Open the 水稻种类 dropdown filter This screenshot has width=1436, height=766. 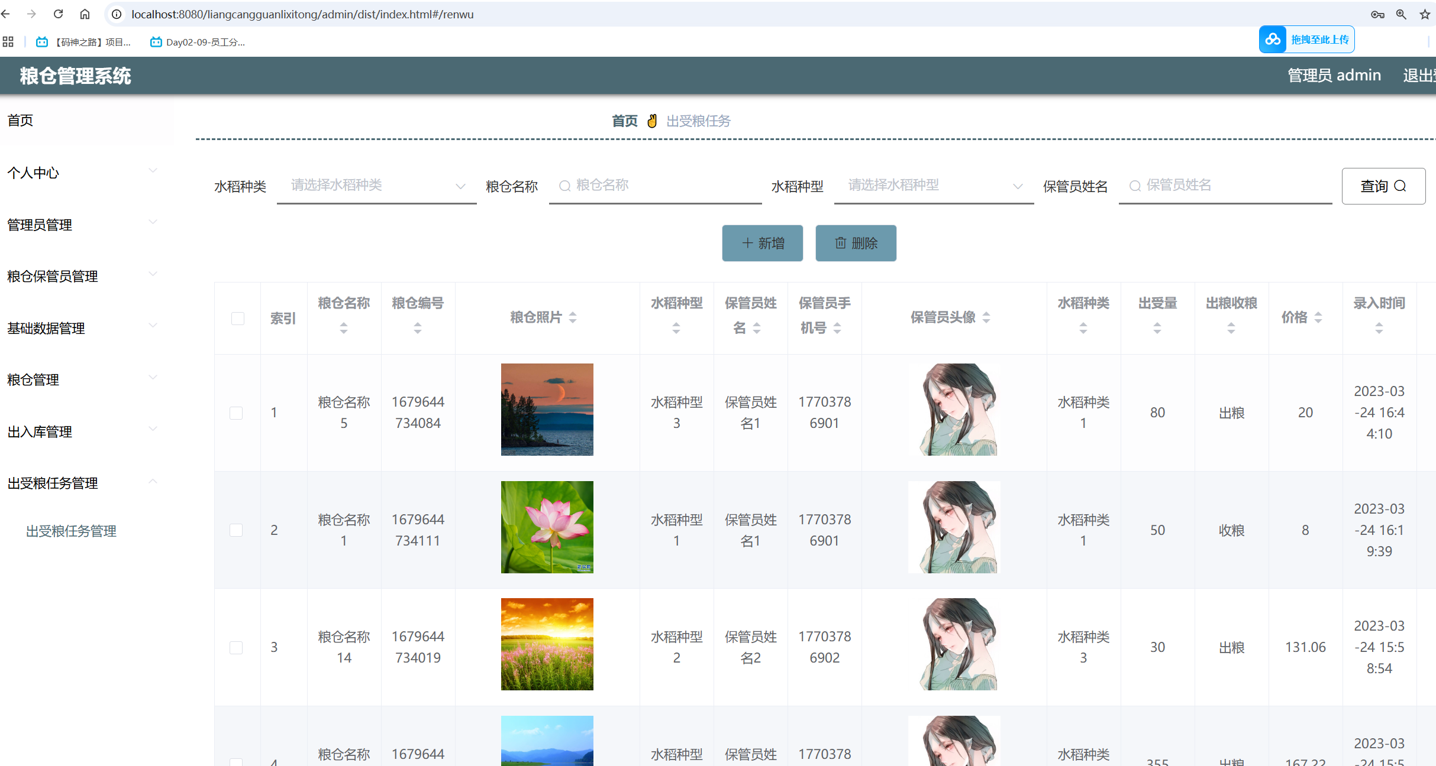pos(376,186)
